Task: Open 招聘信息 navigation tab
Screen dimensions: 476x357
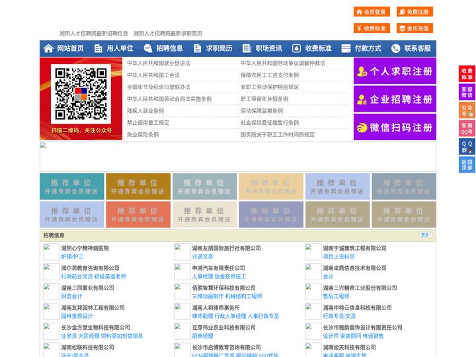Action: pyautogui.click(x=164, y=48)
